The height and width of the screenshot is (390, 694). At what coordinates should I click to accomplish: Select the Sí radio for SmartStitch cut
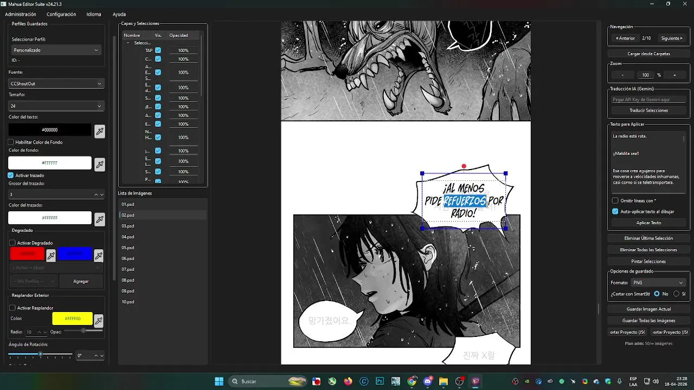(676, 294)
